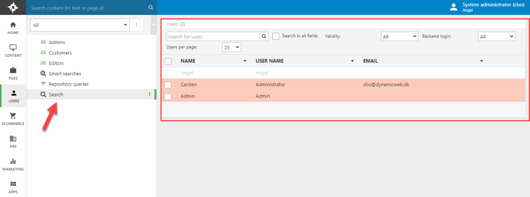Check the select-all checkbox in header
This screenshot has height=197, width=530.
[x=168, y=61]
